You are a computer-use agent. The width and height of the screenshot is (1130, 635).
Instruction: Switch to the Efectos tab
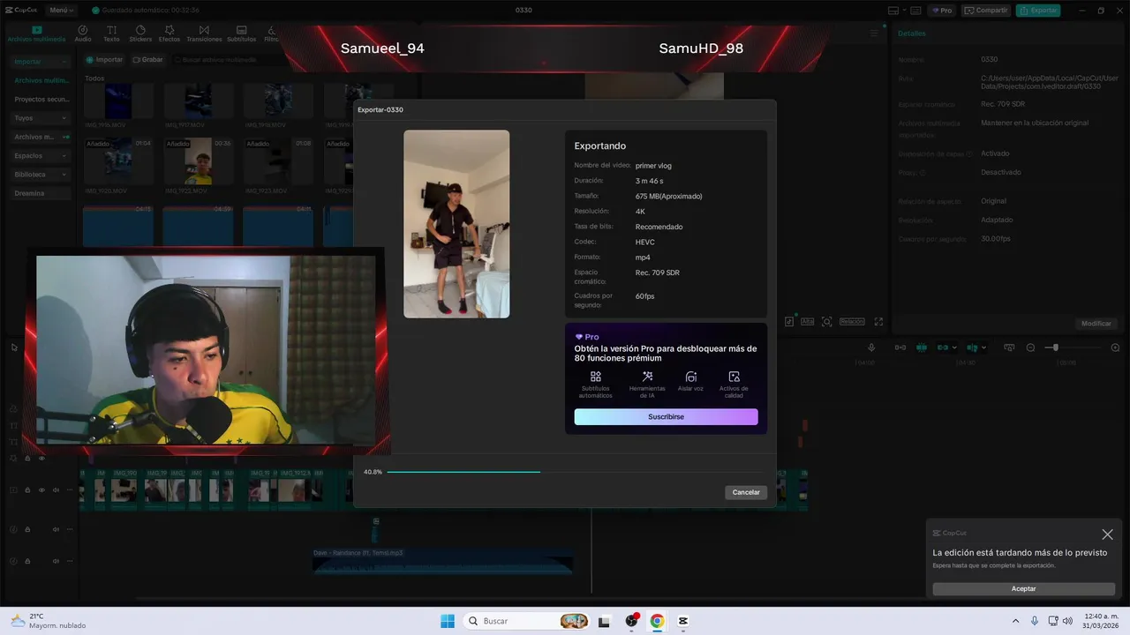coord(169,34)
